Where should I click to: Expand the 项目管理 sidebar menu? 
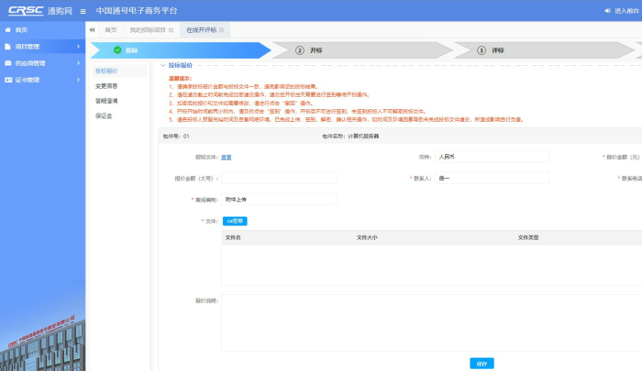[x=41, y=47]
